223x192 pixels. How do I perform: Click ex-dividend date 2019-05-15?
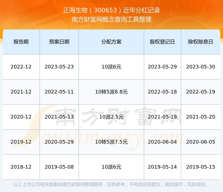tap(200, 167)
